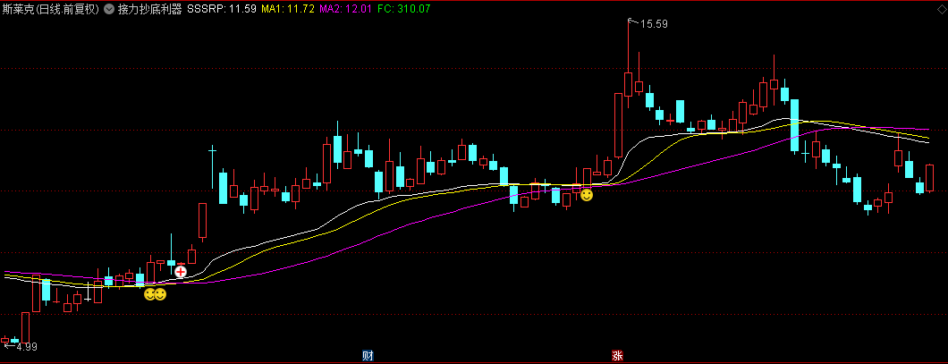The height and width of the screenshot is (364, 948).
Task: Click the first smiley in the paired signals
Action: (149, 294)
